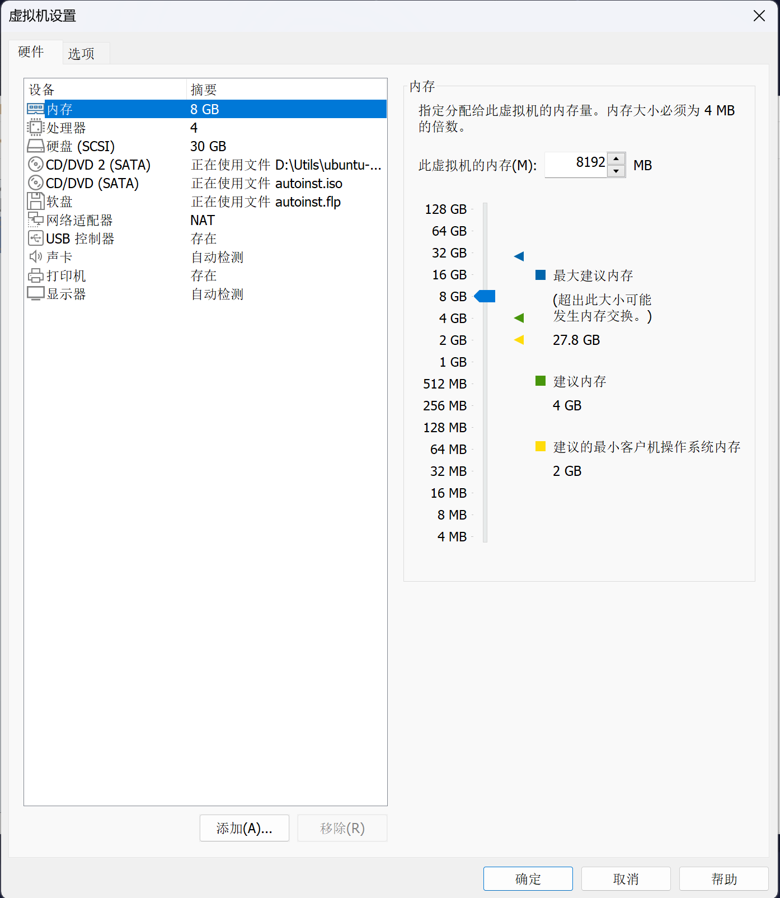Select the 网络适配器 row label
The height and width of the screenshot is (898, 780).
(x=79, y=220)
